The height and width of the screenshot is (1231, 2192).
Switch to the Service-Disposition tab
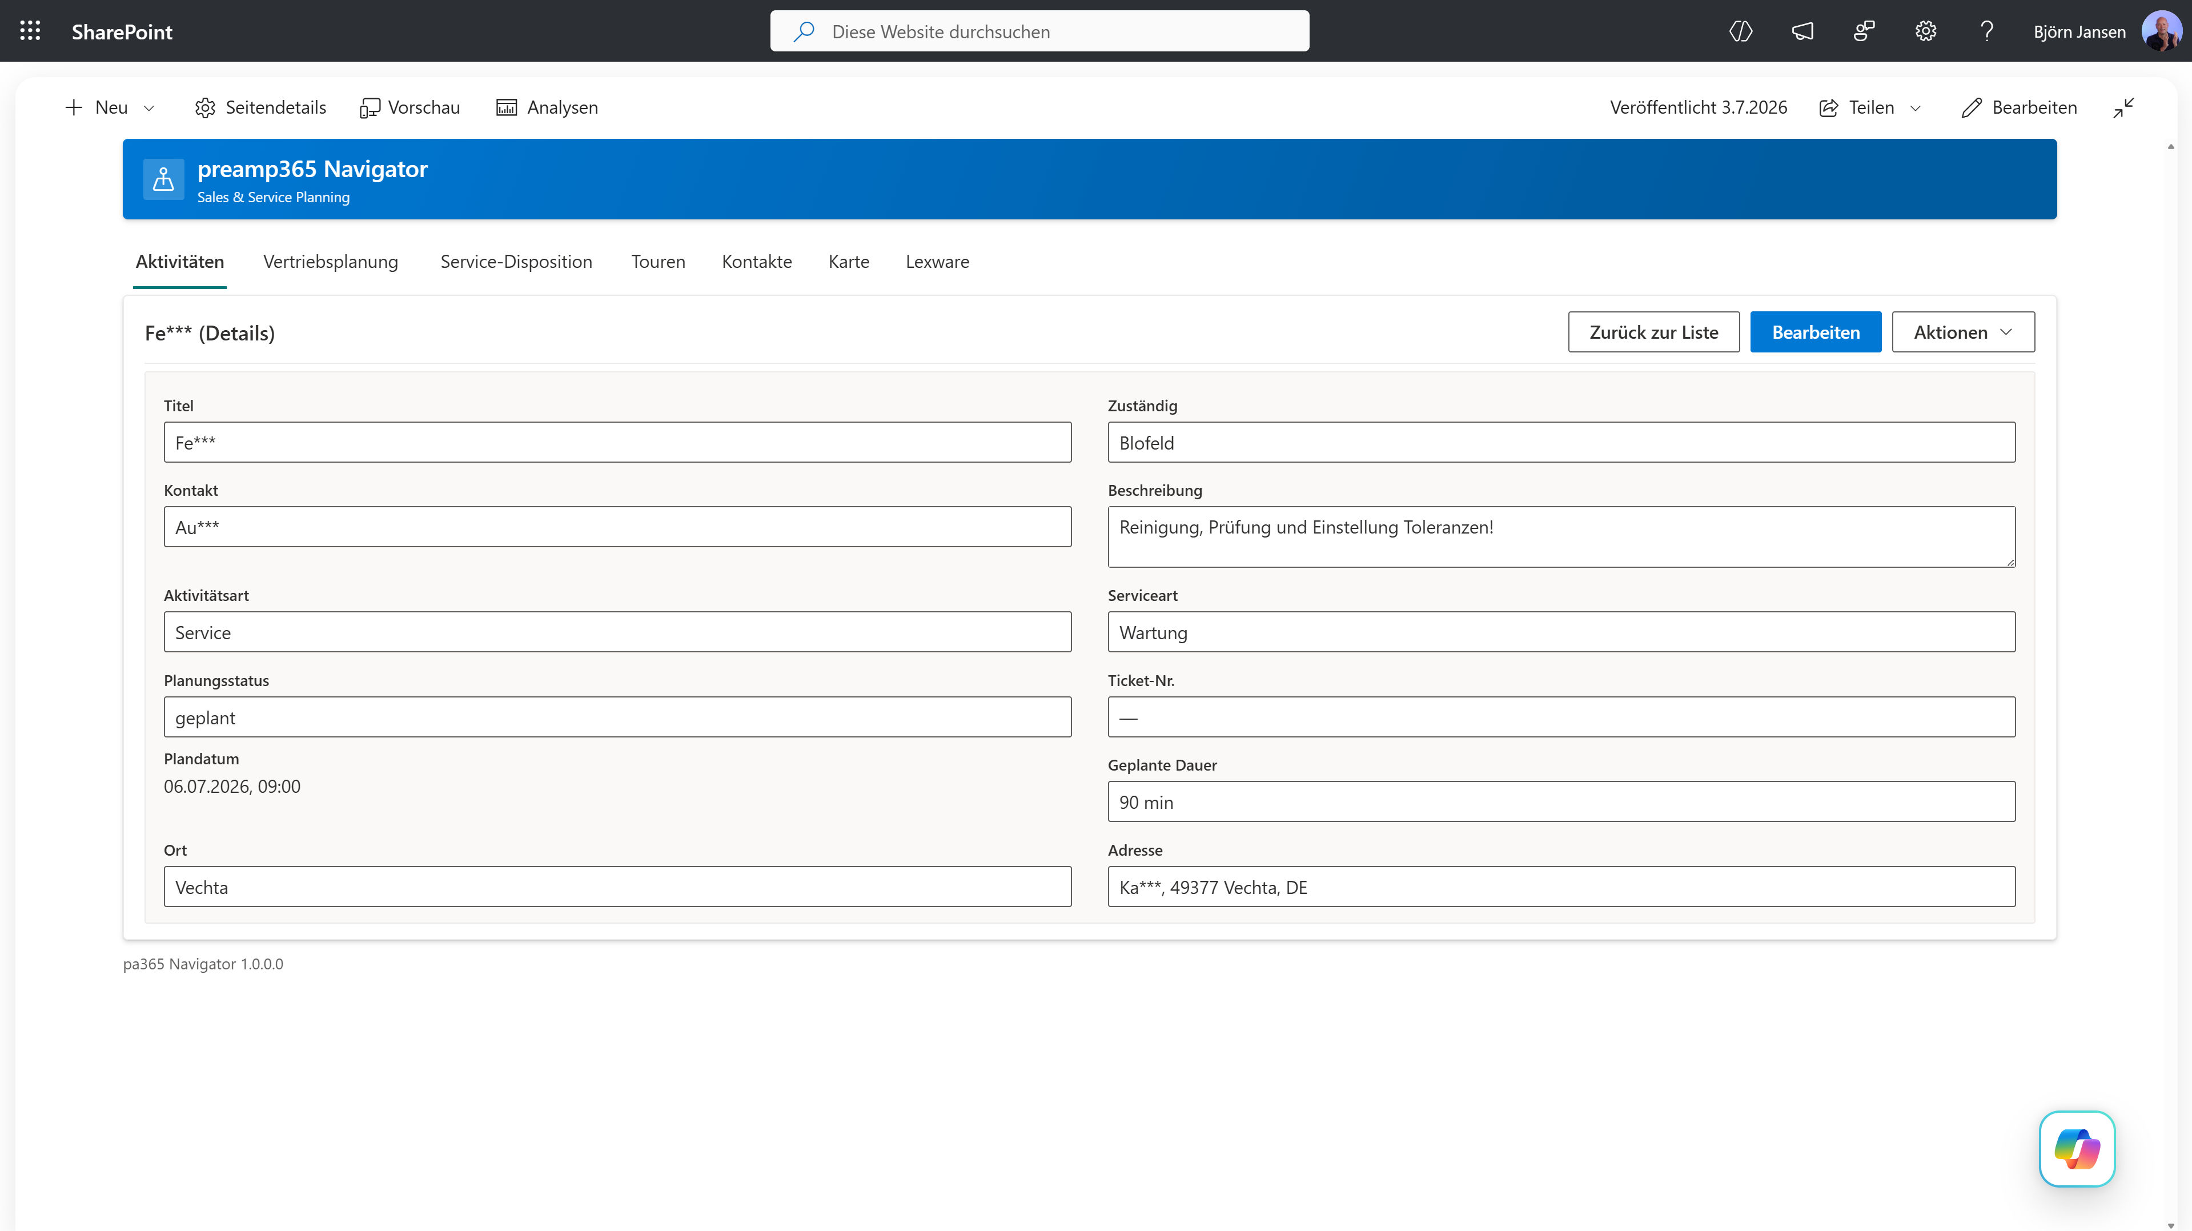click(x=516, y=262)
